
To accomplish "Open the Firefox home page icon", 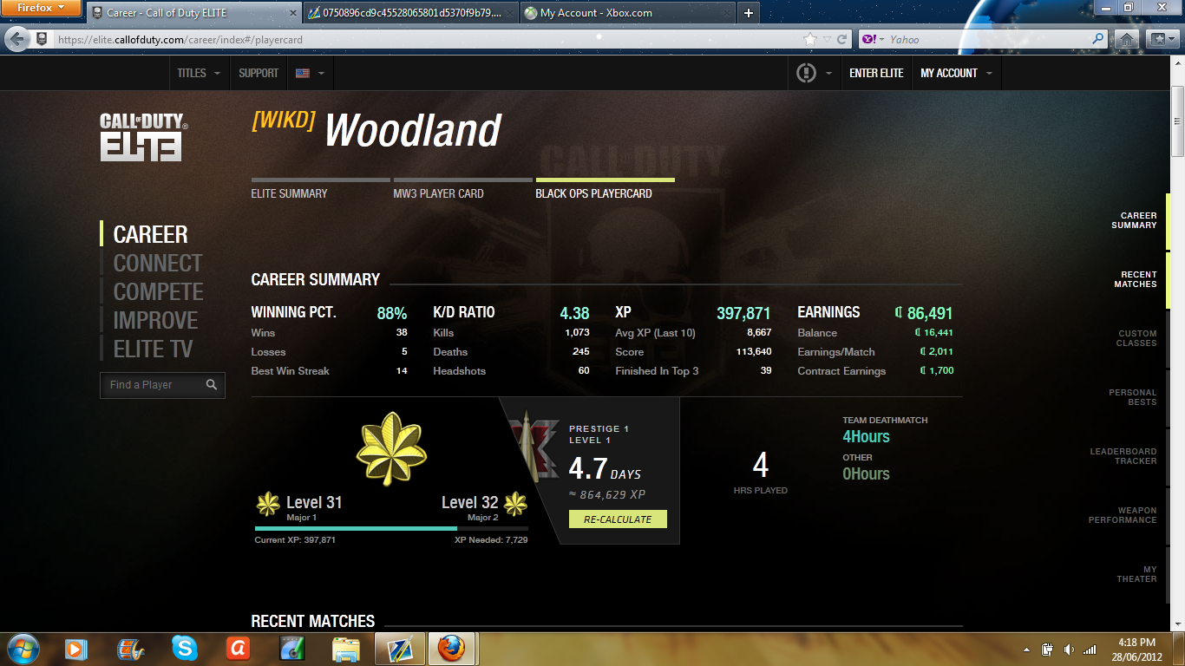I will [x=1126, y=39].
